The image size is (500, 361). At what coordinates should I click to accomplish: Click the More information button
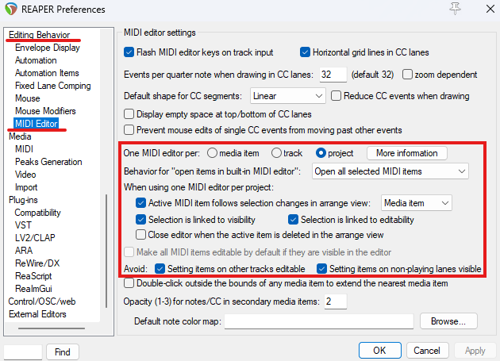click(407, 153)
